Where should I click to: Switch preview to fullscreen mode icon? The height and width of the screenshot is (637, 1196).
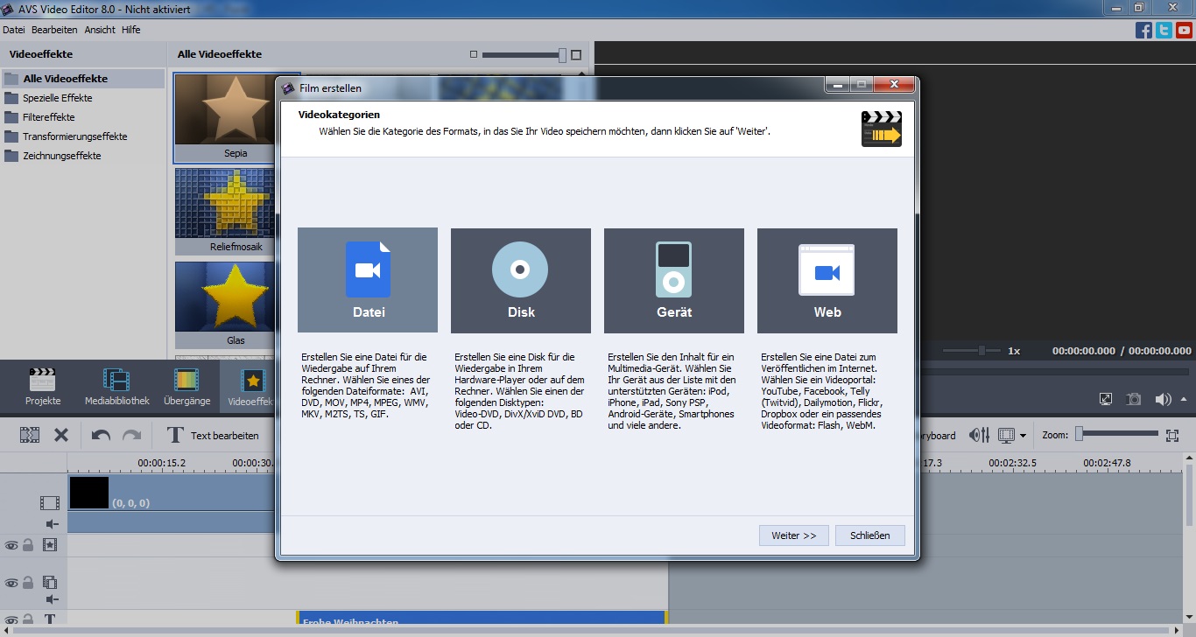coord(1106,399)
